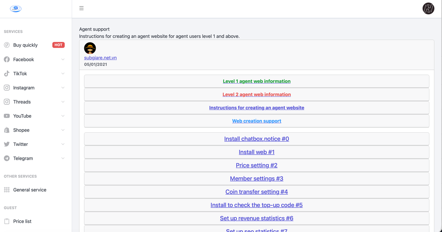Open the user profile avatar menu

click(x=428, y=9)
